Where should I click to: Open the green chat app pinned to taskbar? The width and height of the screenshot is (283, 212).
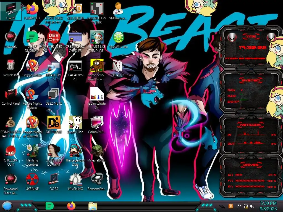click(x=50, y=206)
